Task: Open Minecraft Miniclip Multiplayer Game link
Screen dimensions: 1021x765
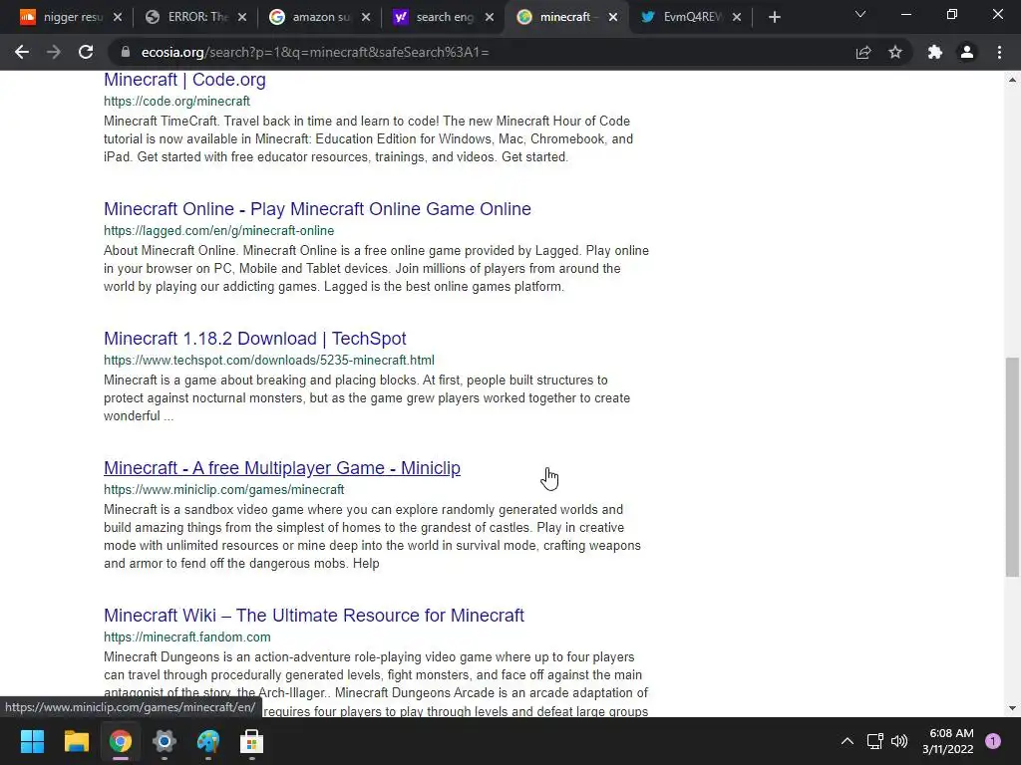Action: pos(282,468)
